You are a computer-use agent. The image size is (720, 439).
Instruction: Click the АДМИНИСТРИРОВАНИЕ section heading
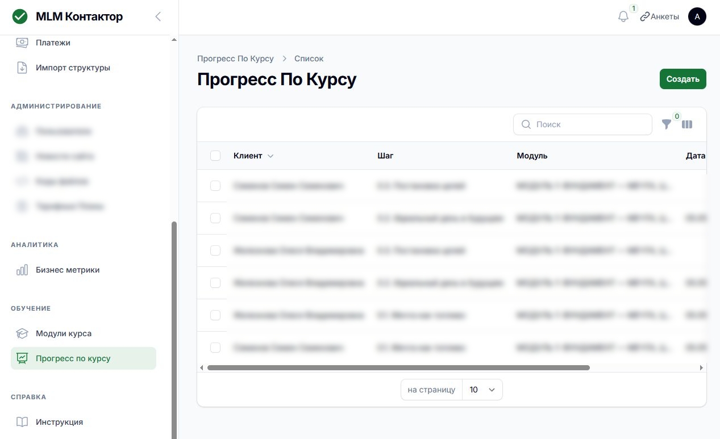click(56, 106)
